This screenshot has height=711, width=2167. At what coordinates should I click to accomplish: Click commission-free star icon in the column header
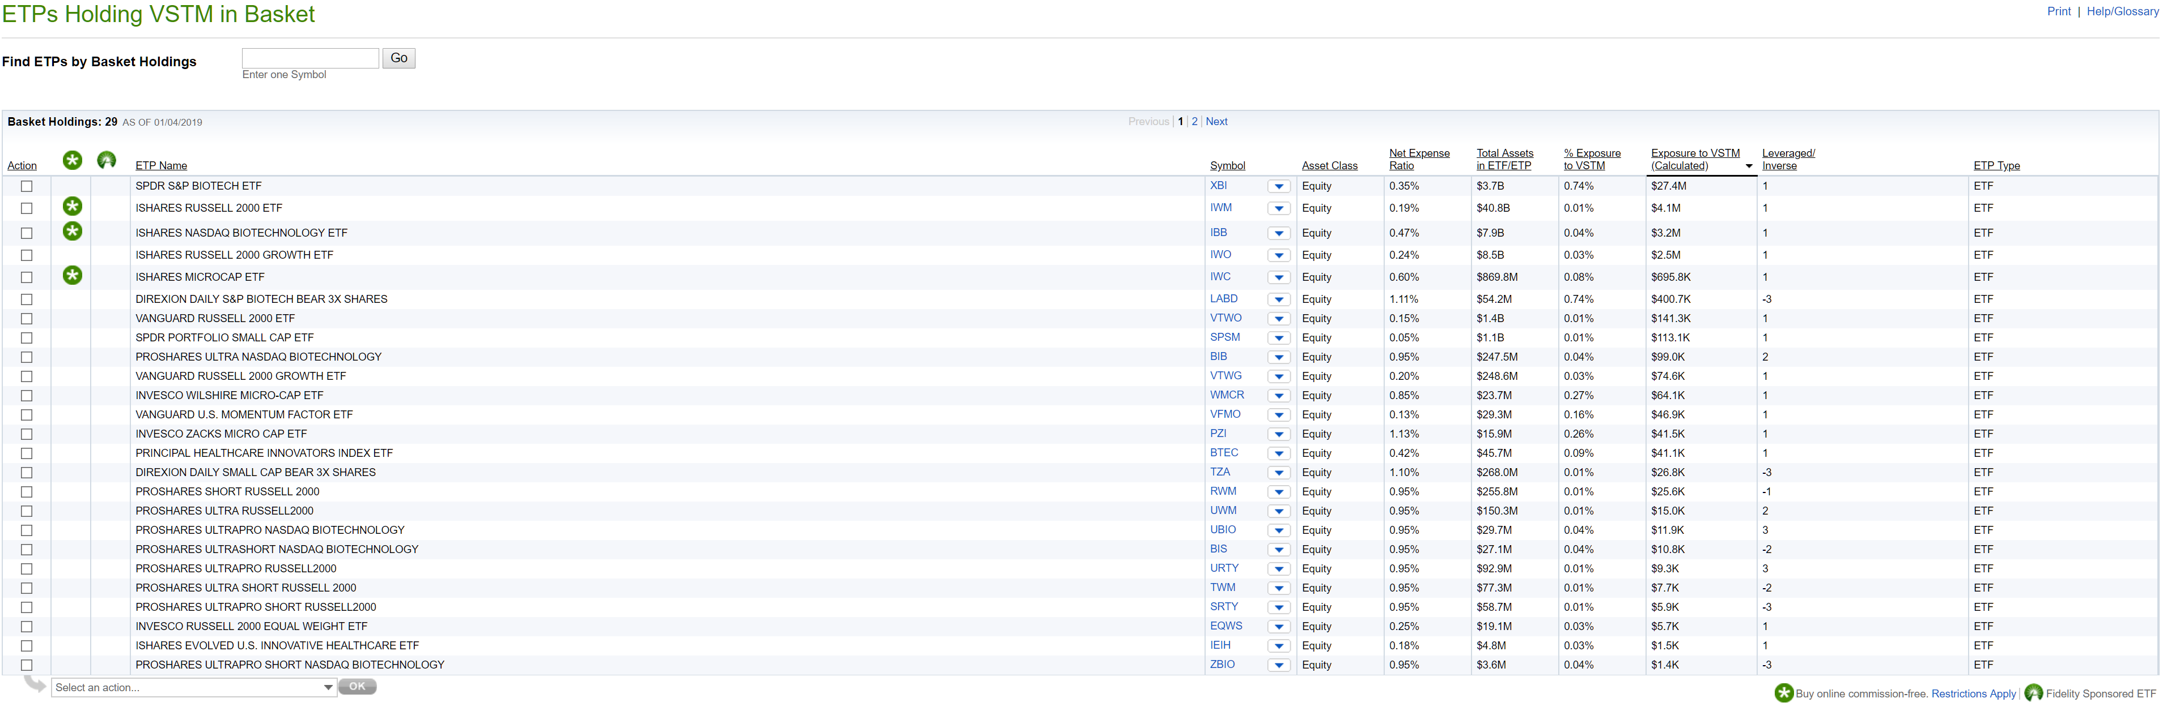coord(73,160)
